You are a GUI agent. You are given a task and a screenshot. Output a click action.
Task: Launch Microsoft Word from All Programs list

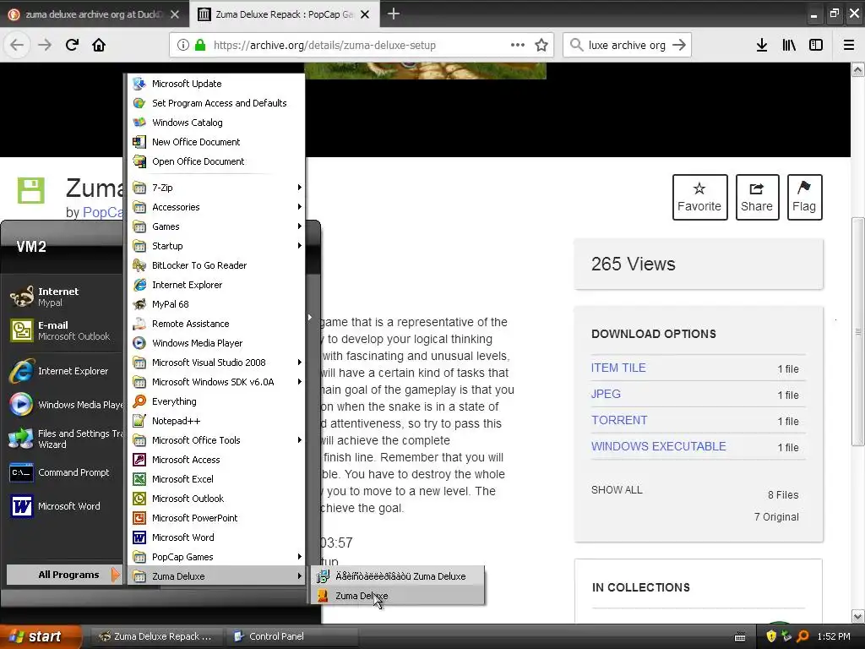point(216,537)
